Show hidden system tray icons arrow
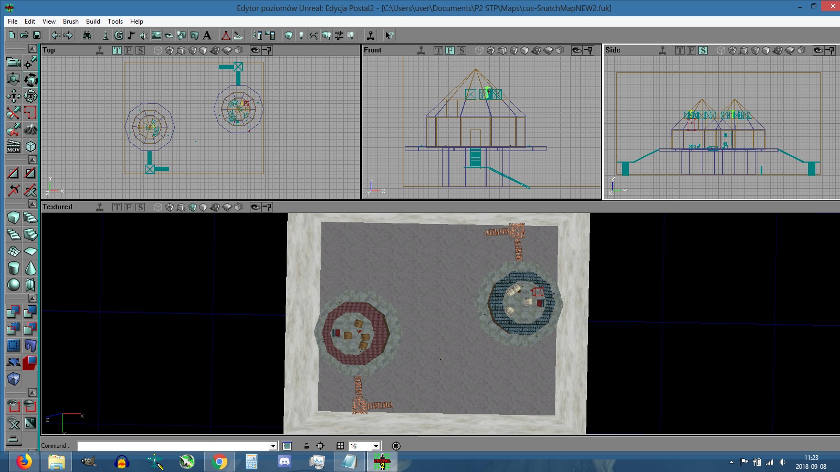The height and width of the screenshot is (472, 840). (731, 462)
